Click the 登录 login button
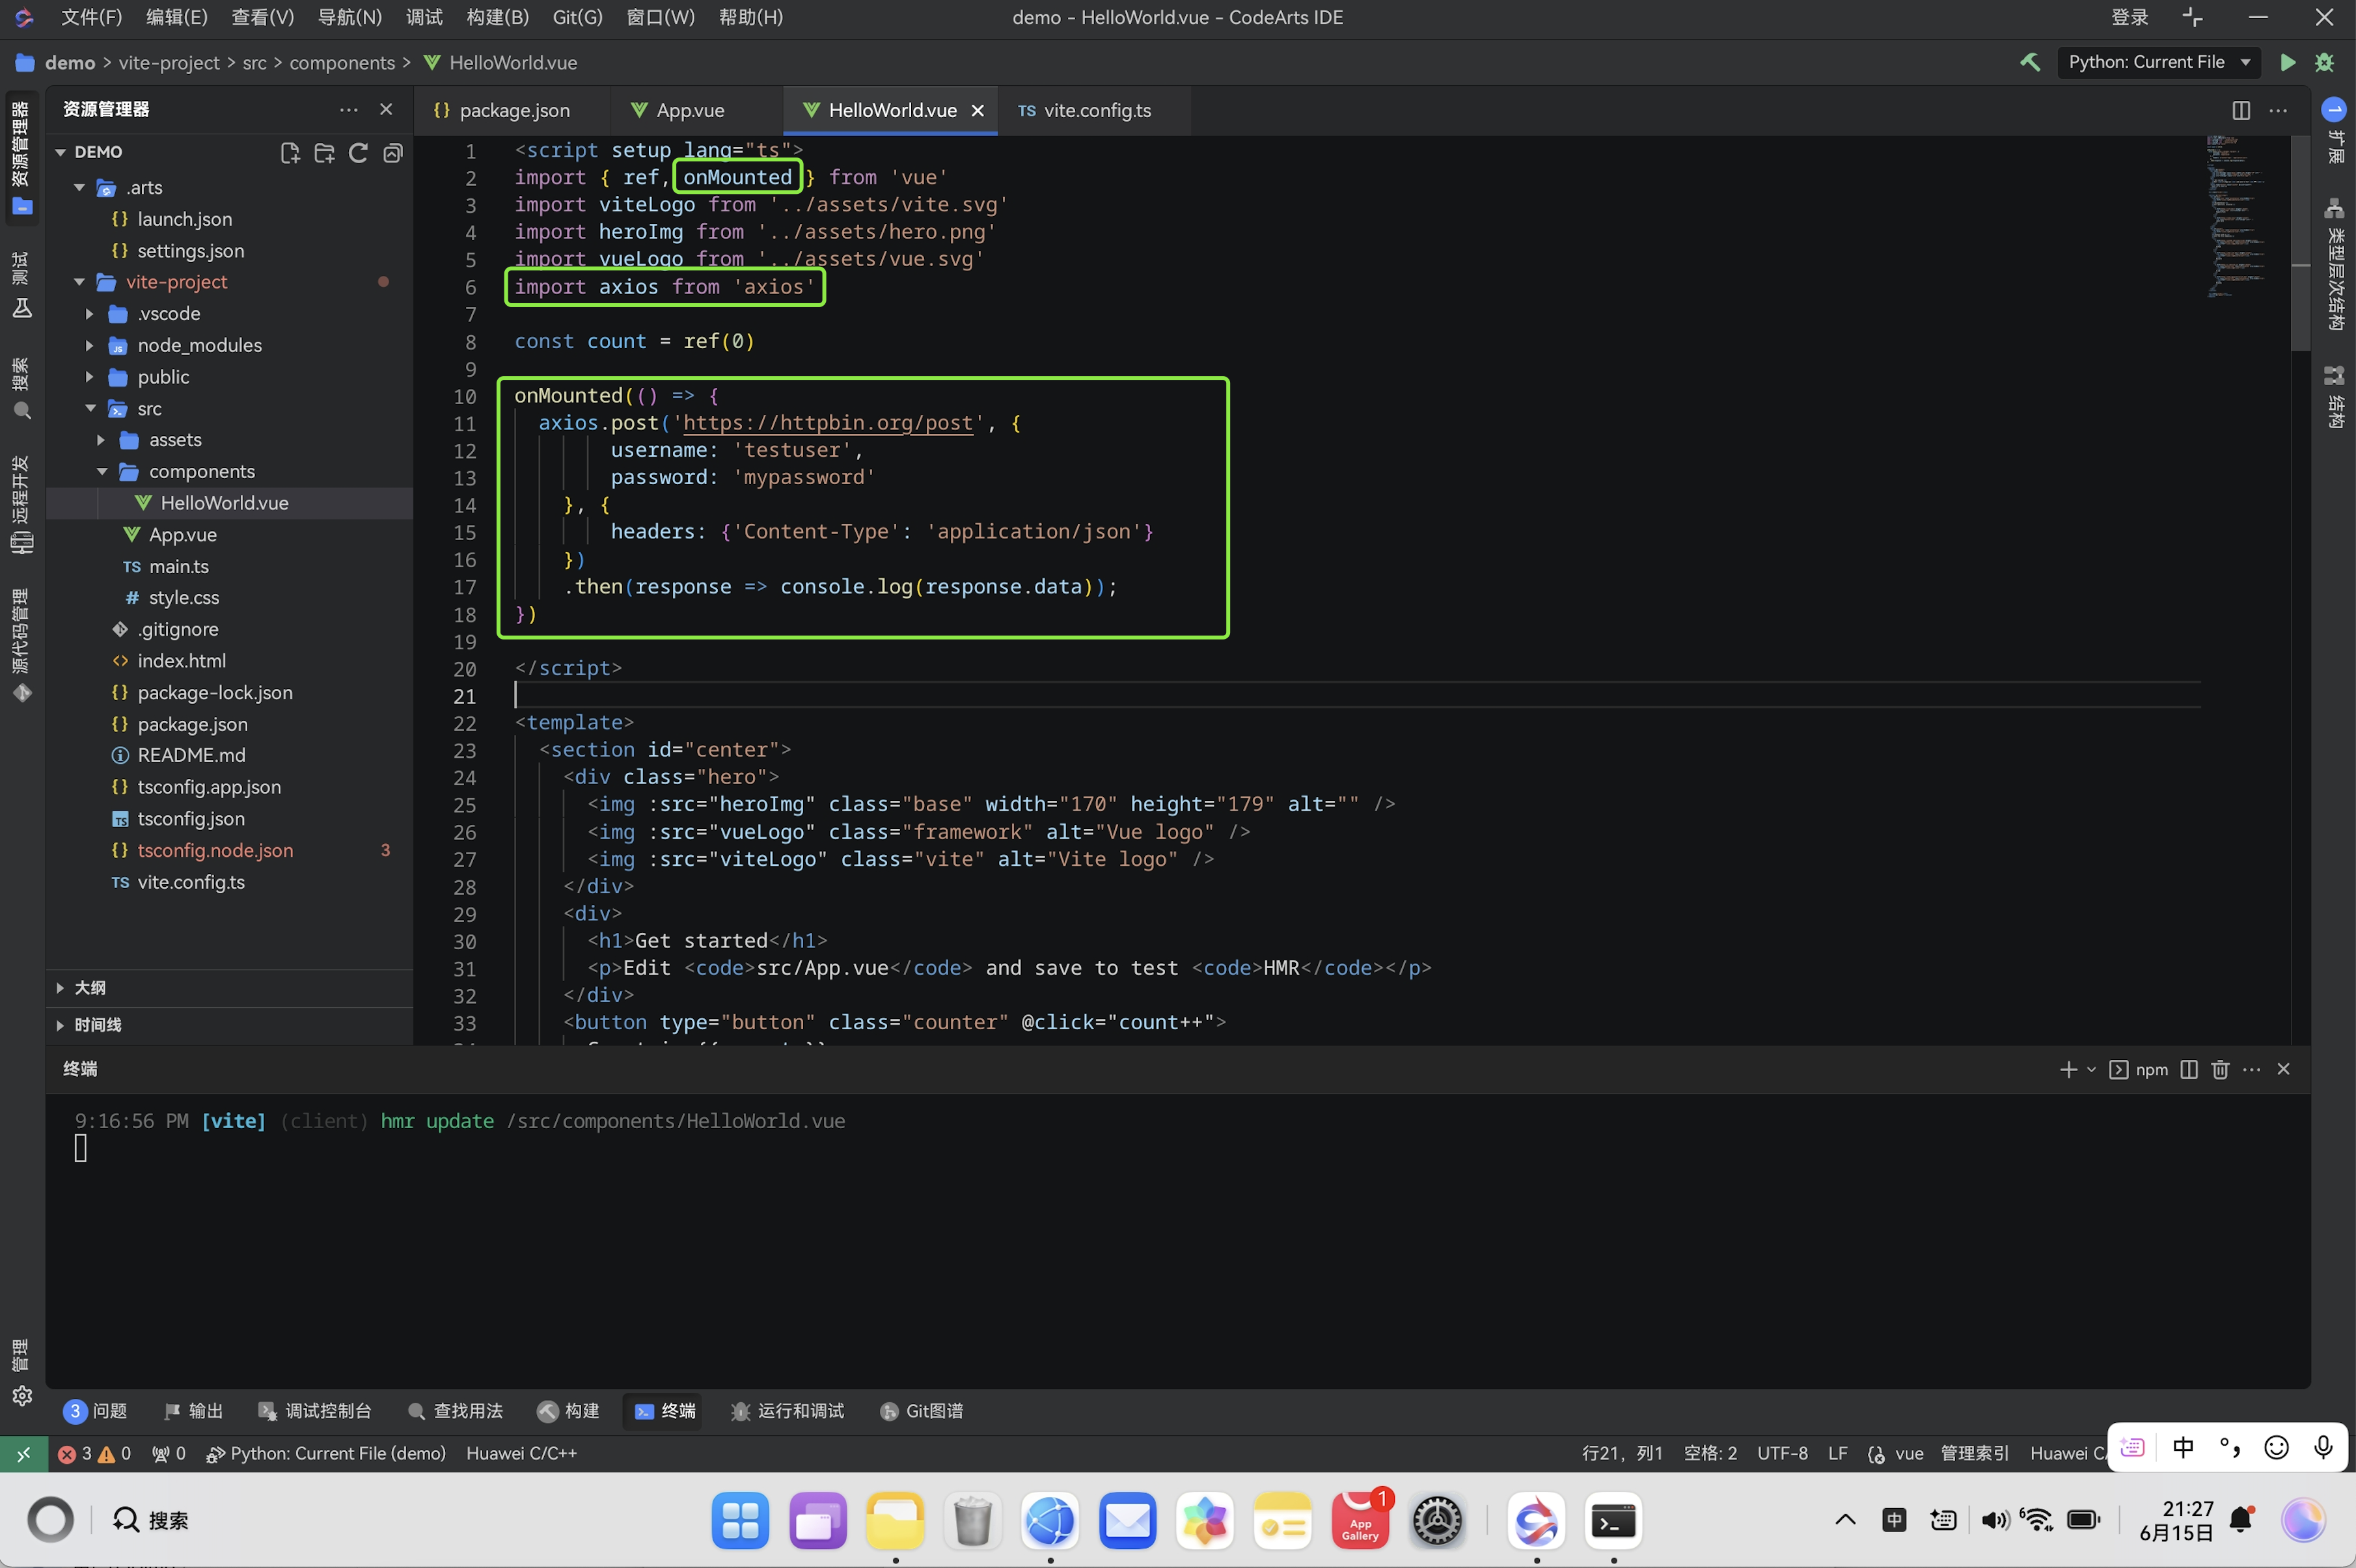2356x1568 pixels. pos(2129,17)
